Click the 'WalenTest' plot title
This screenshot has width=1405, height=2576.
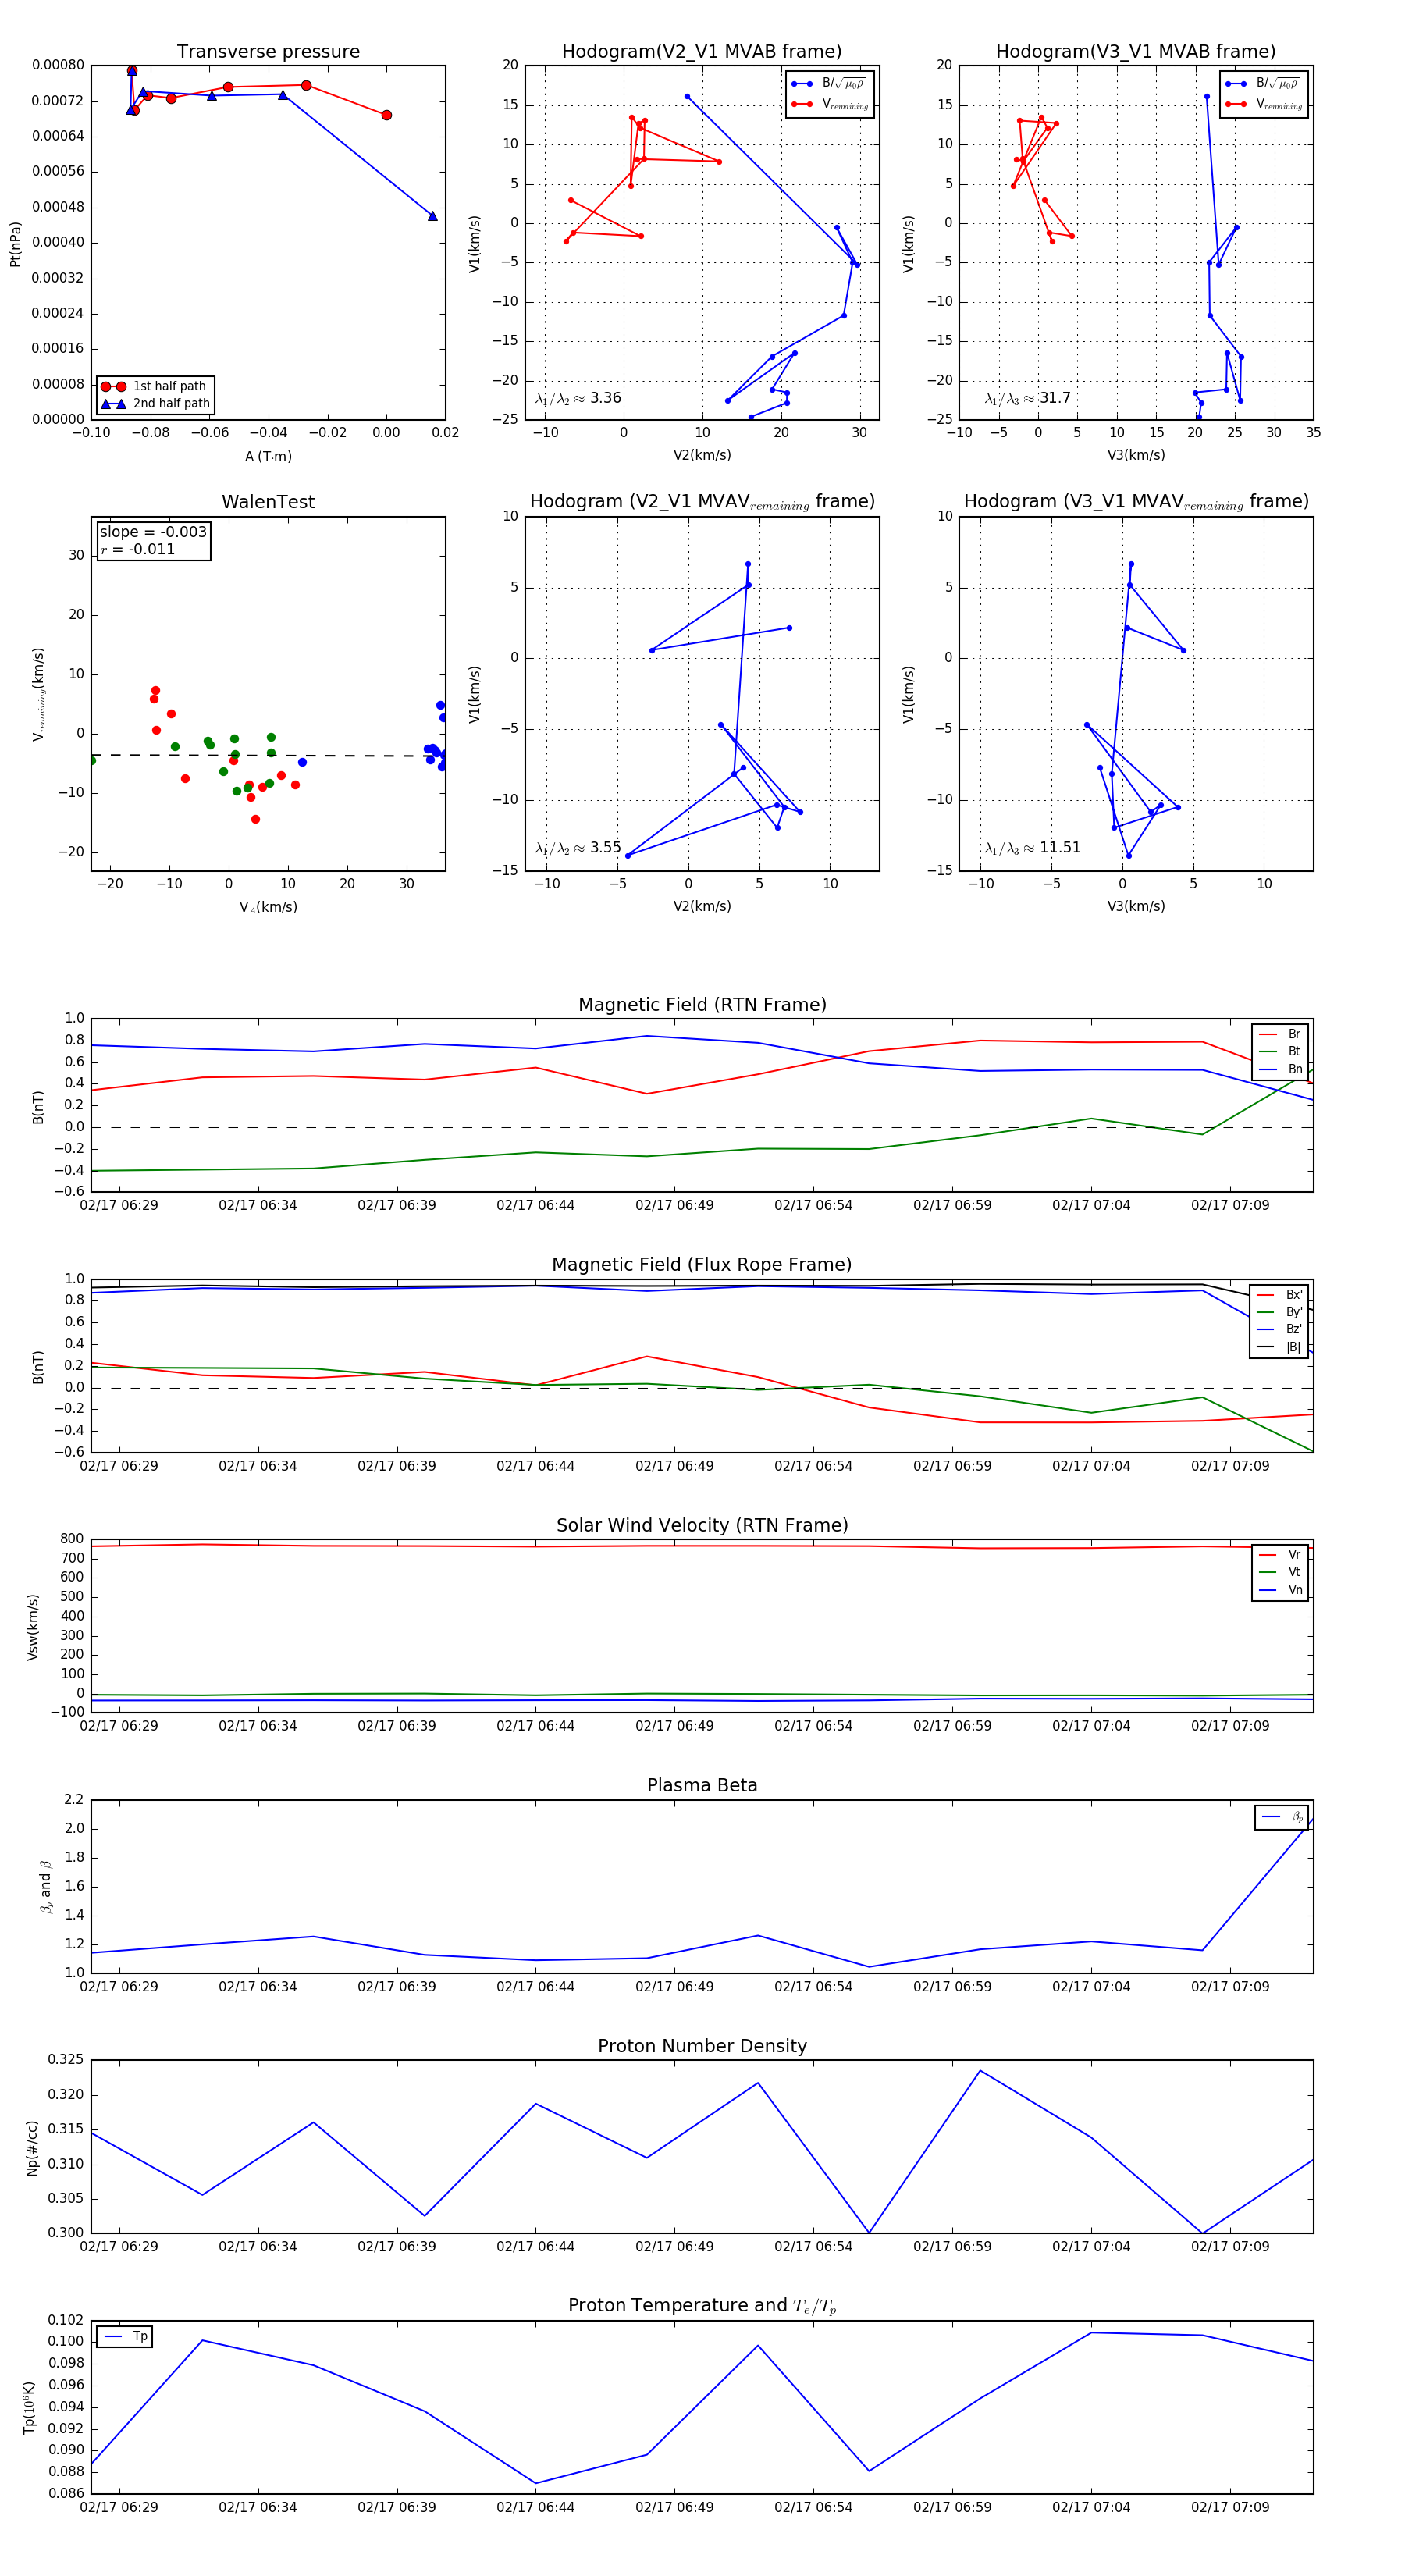[x=268, y=502]
